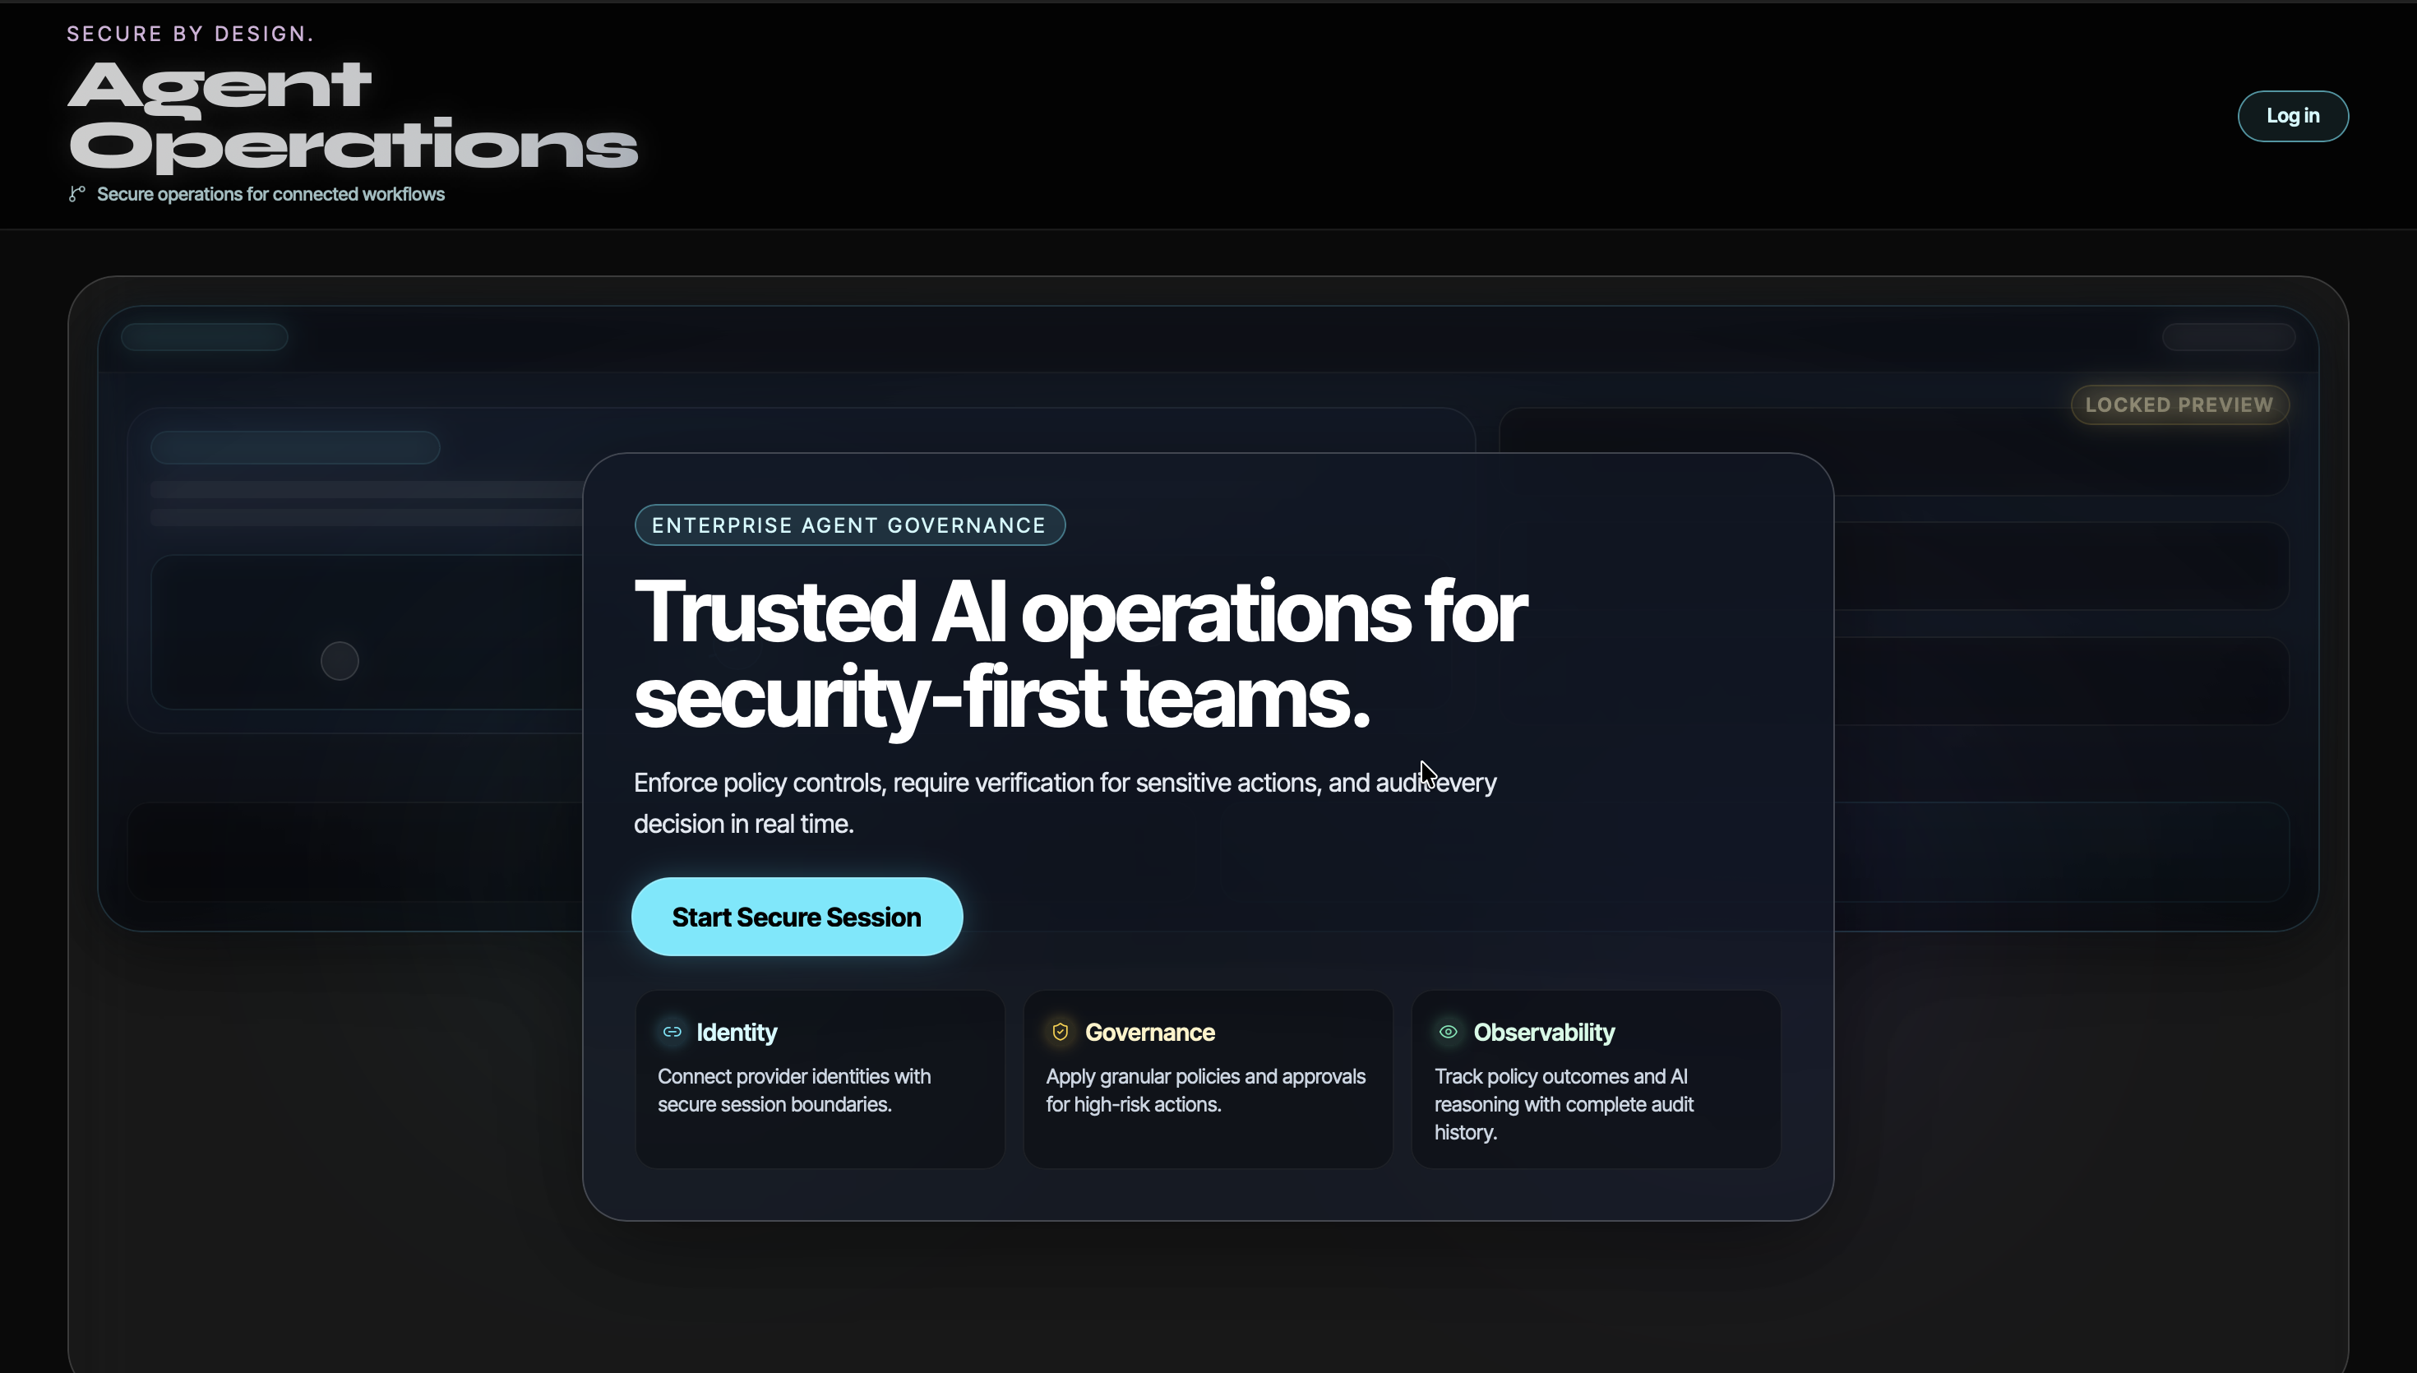
Task: Click the branch icon beside the tagline
Action: tap(76, 193)
